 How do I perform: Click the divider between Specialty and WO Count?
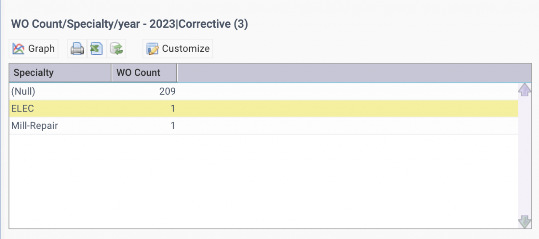point(111,73)
